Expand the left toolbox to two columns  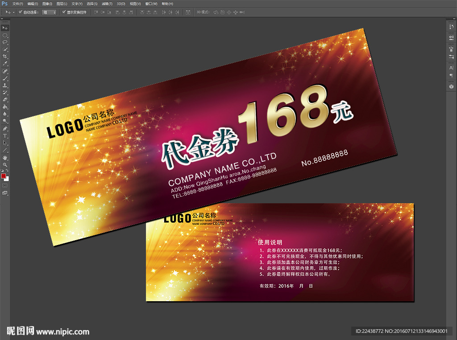coord(1,18)
